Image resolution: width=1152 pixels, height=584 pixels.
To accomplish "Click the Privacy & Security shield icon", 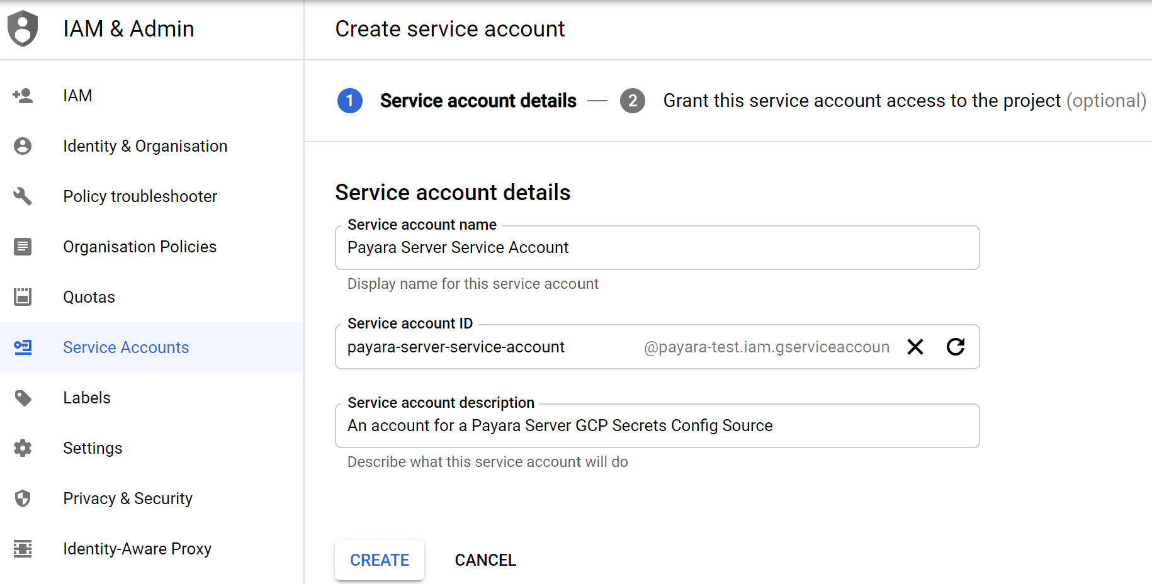I will (23, 498).
